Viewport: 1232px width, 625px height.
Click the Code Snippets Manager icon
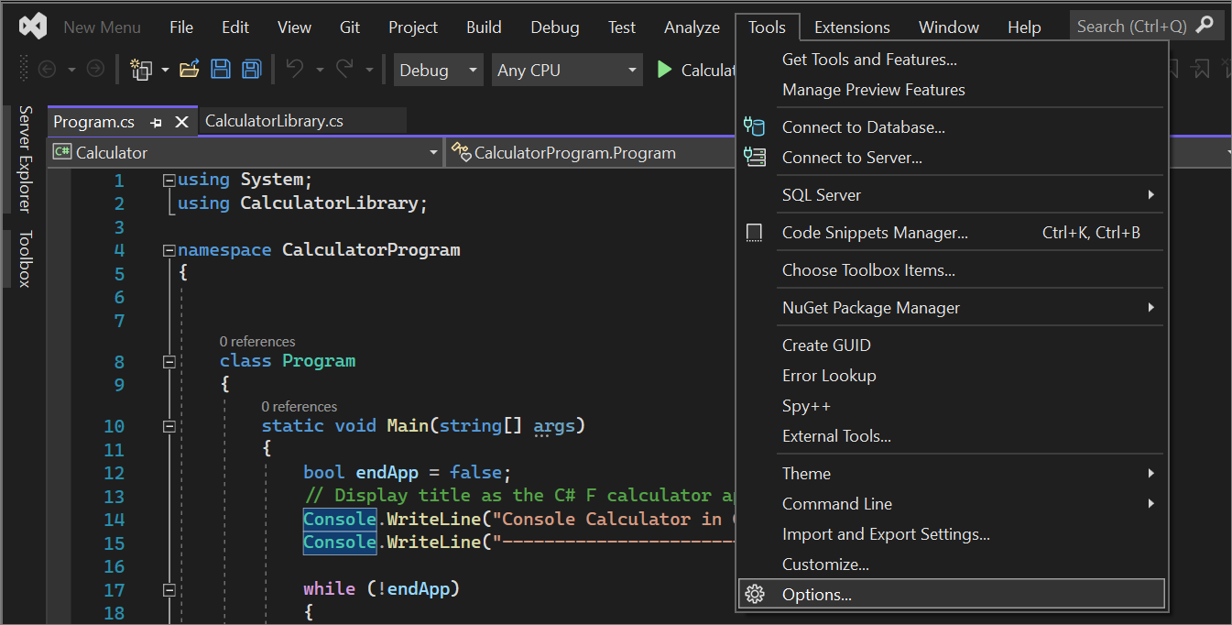(754, 233)
